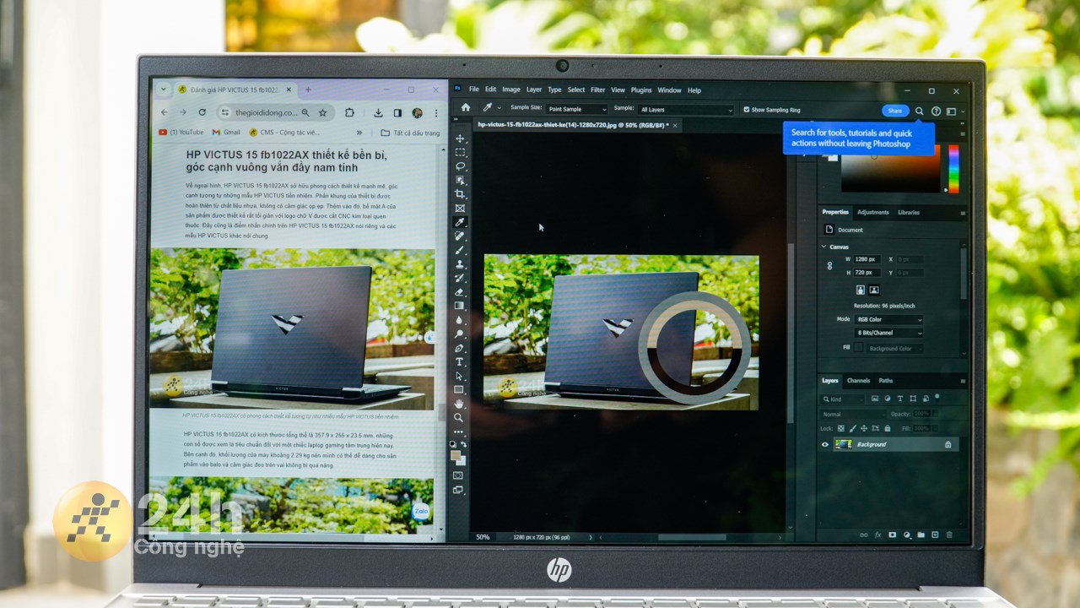Collapse the Canvas section

click(824, 247)
